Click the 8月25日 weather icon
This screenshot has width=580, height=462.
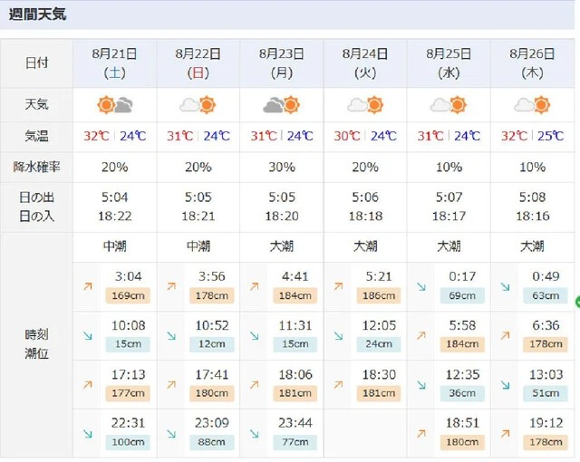click(x=448, y=105)
